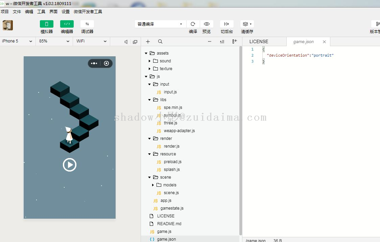Click the detach simulator window icon
The height and width of the screenshot is (242, 380).
coord(135,42)
